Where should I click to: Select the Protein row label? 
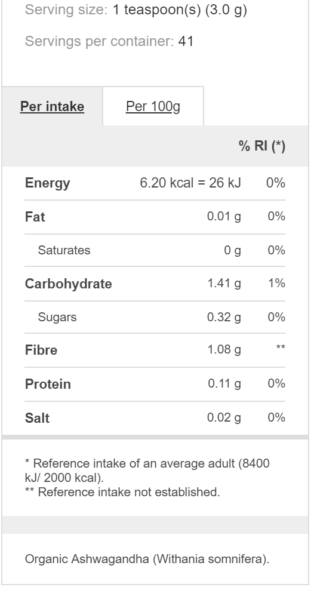pyautogui.click(x=48, y=384)
